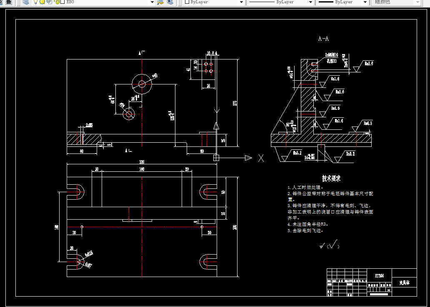Toggle the padlock lock icon of layer EB0
This screenshot has width=430, height=307.
tap(57, 2)
